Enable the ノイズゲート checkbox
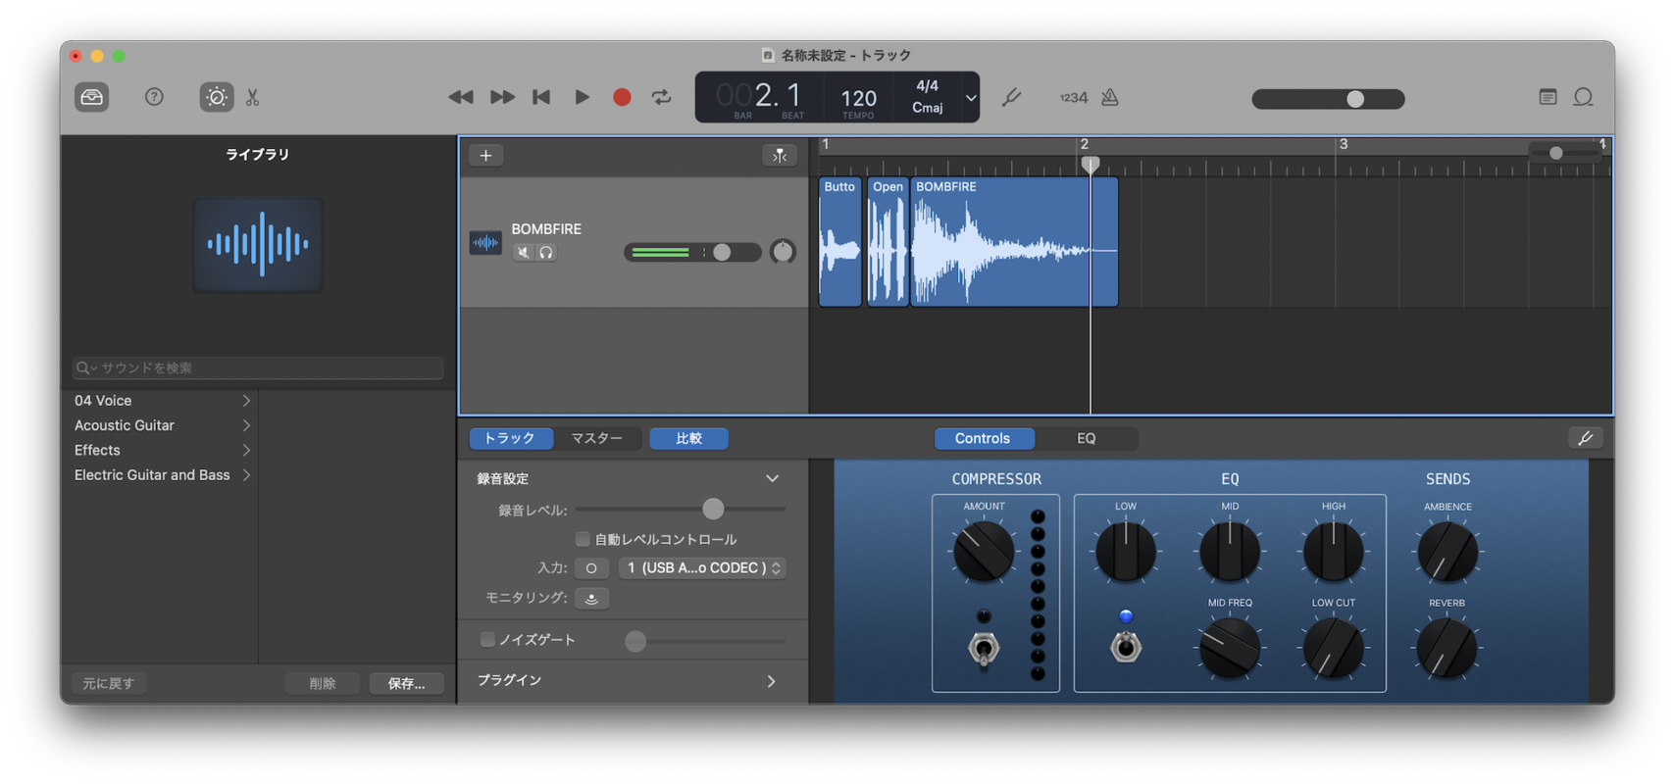Screen dimensions: 1675x784 point(487,640)
